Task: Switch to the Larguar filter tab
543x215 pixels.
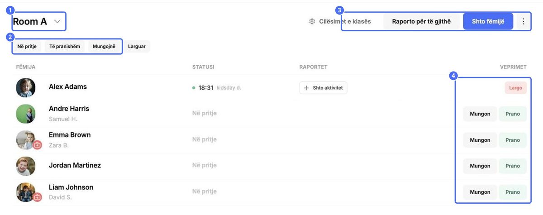Action: [137, 46]
